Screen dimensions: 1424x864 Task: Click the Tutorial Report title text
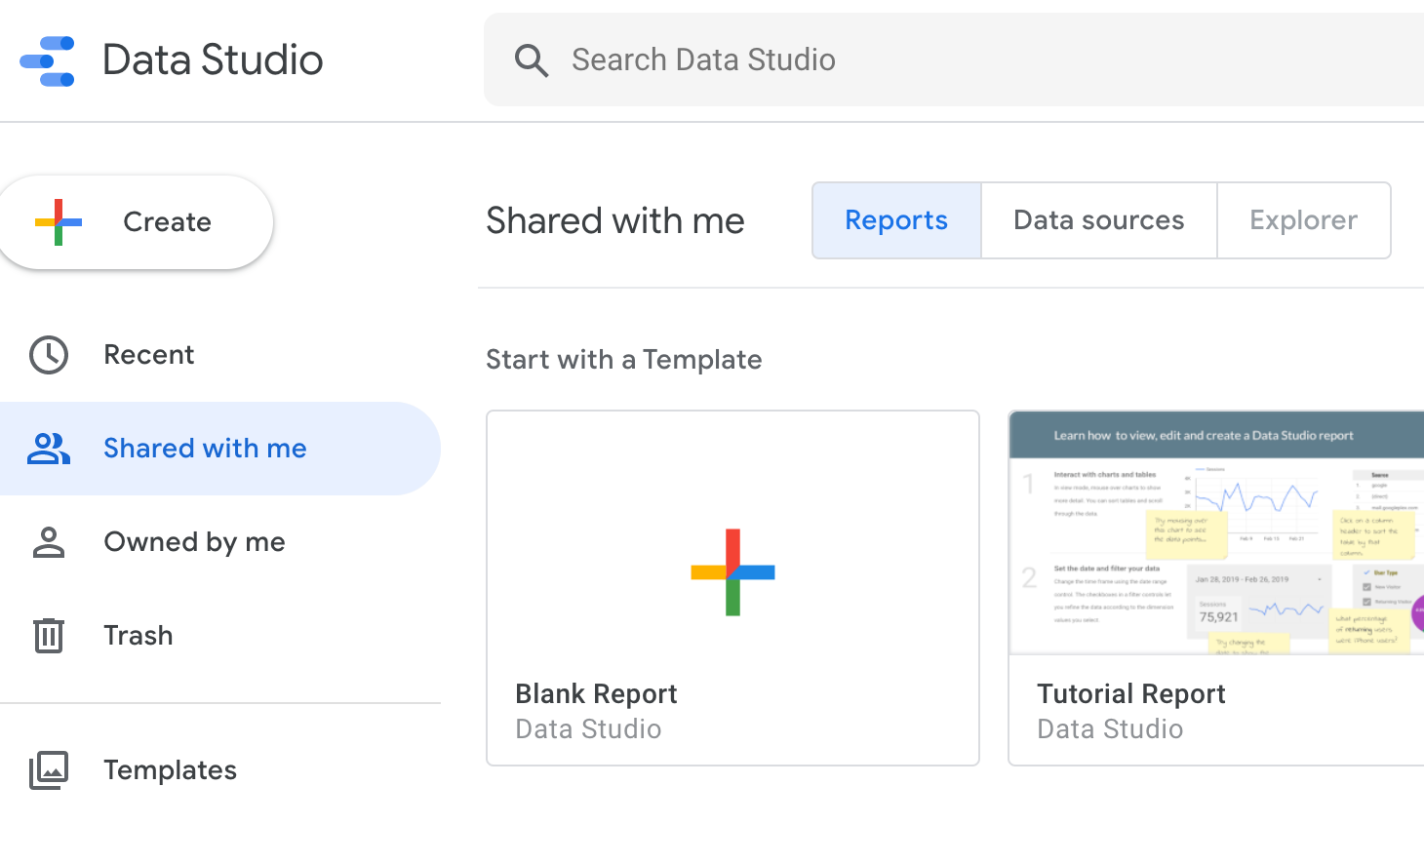[1131, 694]
